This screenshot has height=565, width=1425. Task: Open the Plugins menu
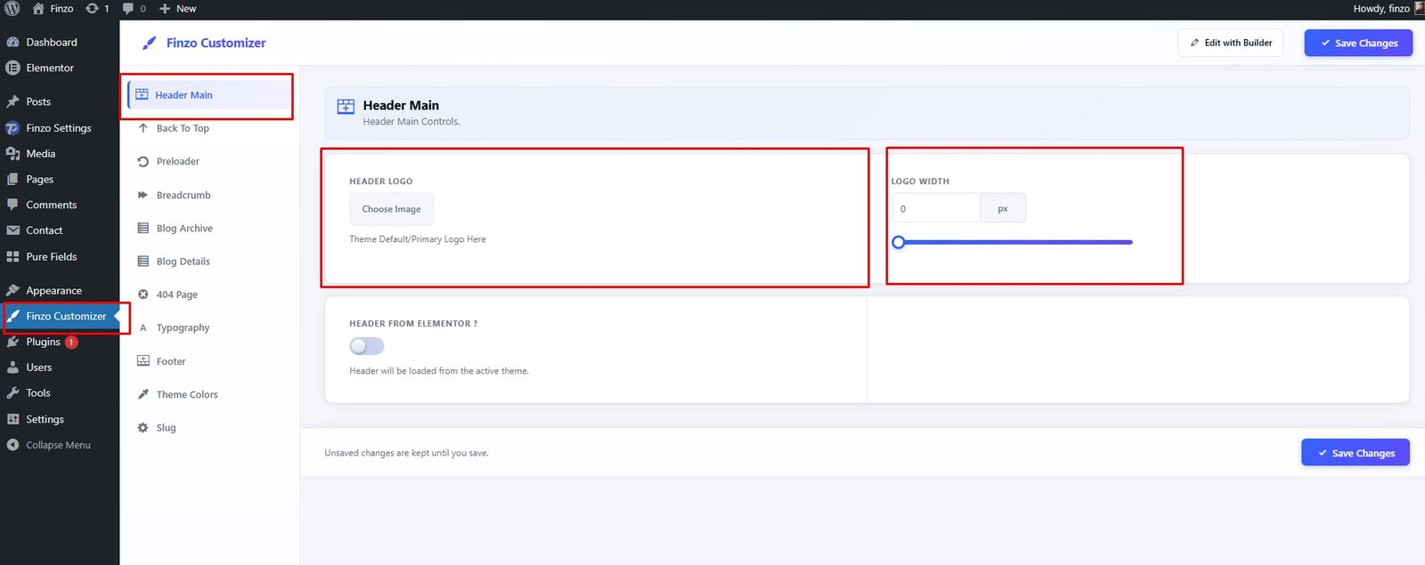point(43,342)
